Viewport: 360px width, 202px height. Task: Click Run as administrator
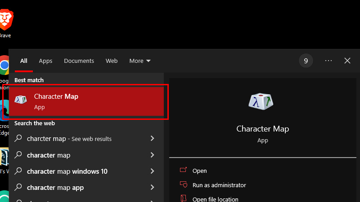(x=219, y=185)
